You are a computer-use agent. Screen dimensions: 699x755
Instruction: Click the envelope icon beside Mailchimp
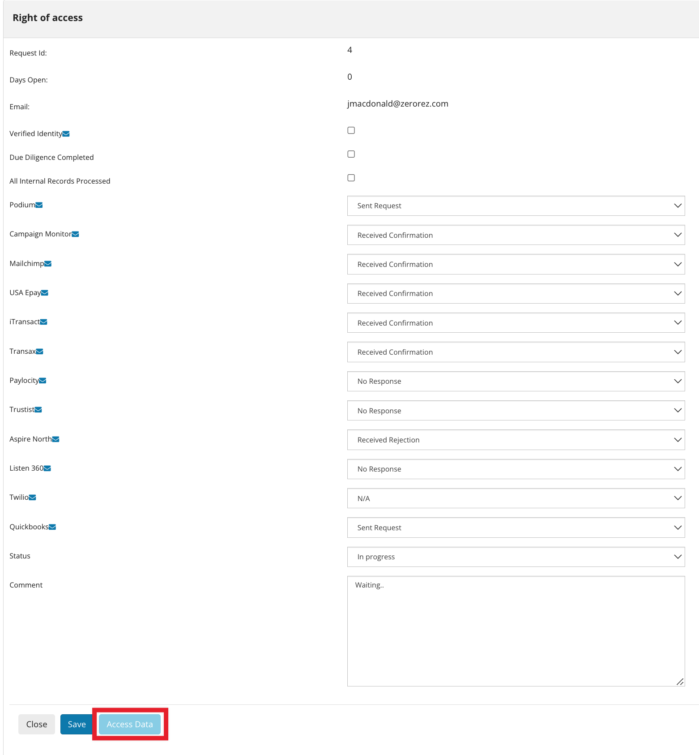tap(48, 264)
